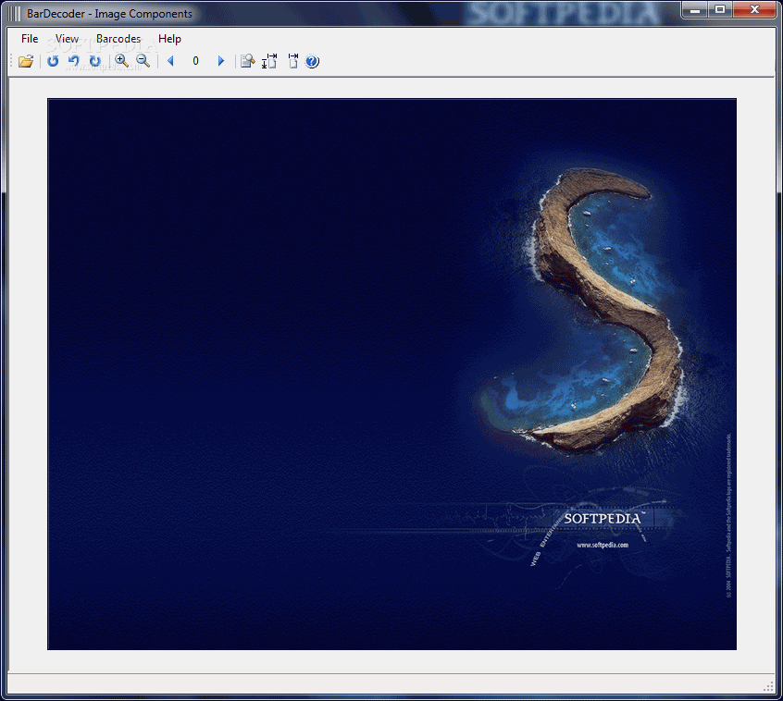Open the Help menu

tap(169, 39)
